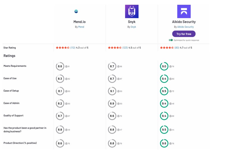Click the Ratings section heading
The image size is (241, 155).
tap(9, 56)
